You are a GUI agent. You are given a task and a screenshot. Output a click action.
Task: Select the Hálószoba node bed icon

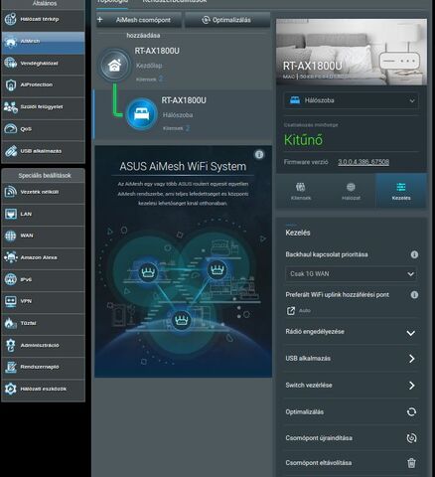(x=142, y=114)
